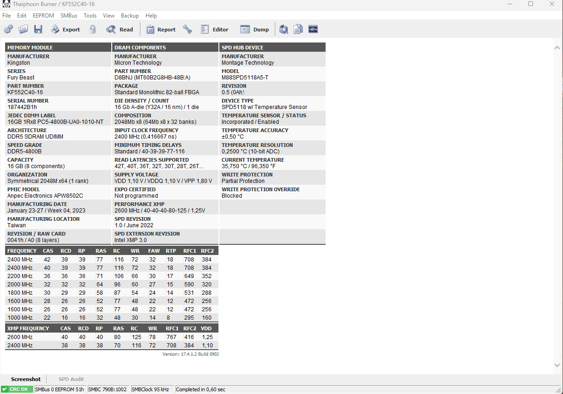Click the gears settings icon in toolbar
The height and width of the screenshot is (394, 563).
(x=9, y=30)
